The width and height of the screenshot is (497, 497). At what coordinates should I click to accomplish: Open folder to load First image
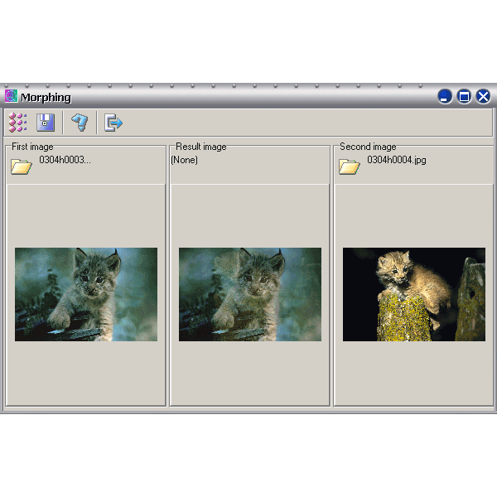[22, 166]
